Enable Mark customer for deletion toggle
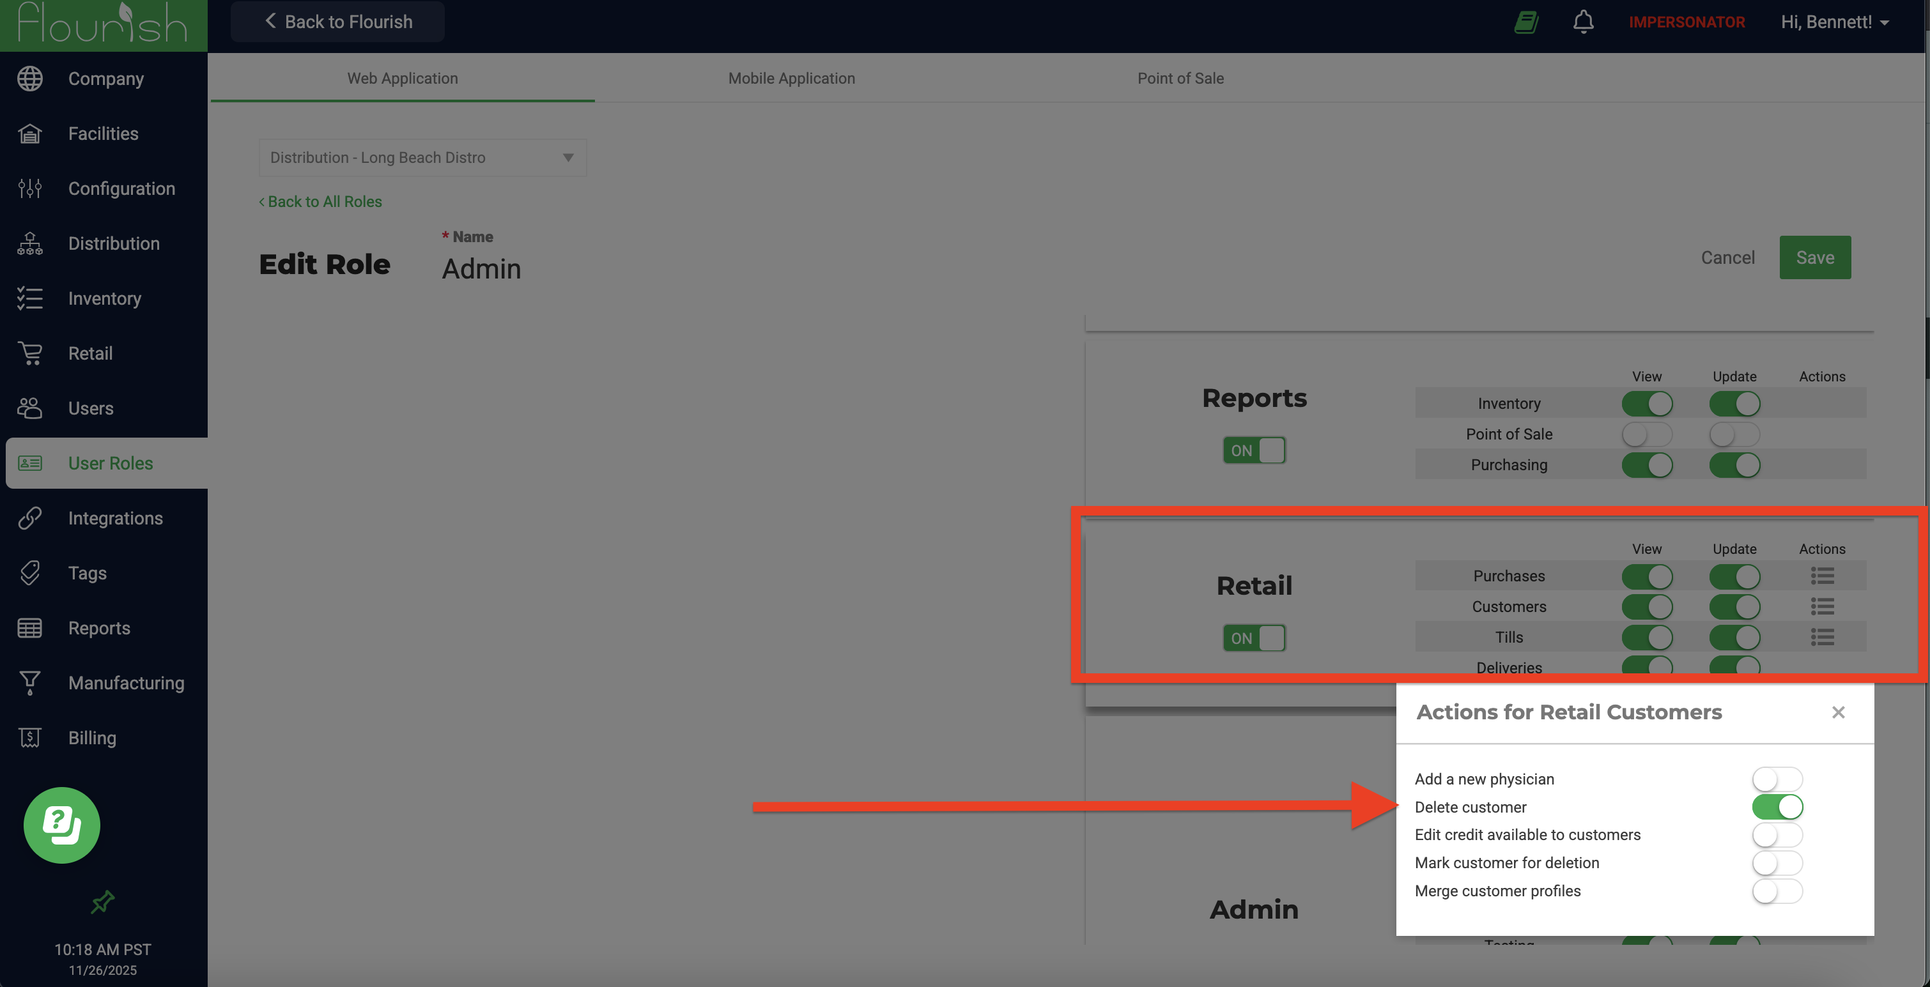 click(1777, 862)
